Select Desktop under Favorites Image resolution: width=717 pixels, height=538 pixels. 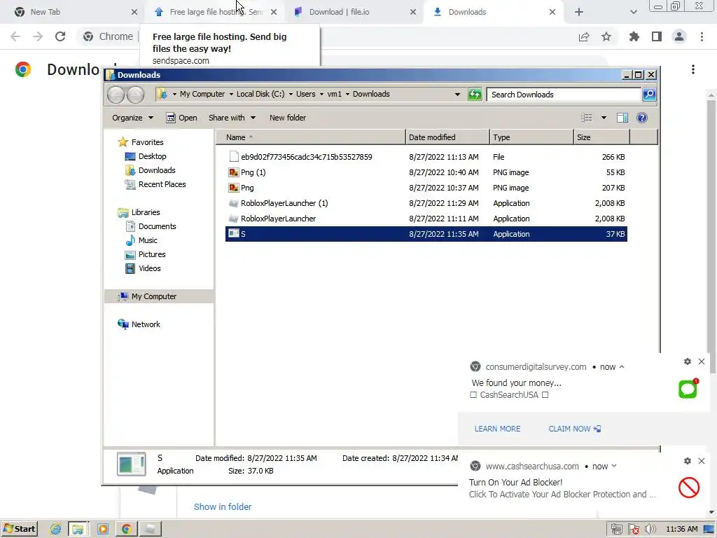[x=152, y=156]
